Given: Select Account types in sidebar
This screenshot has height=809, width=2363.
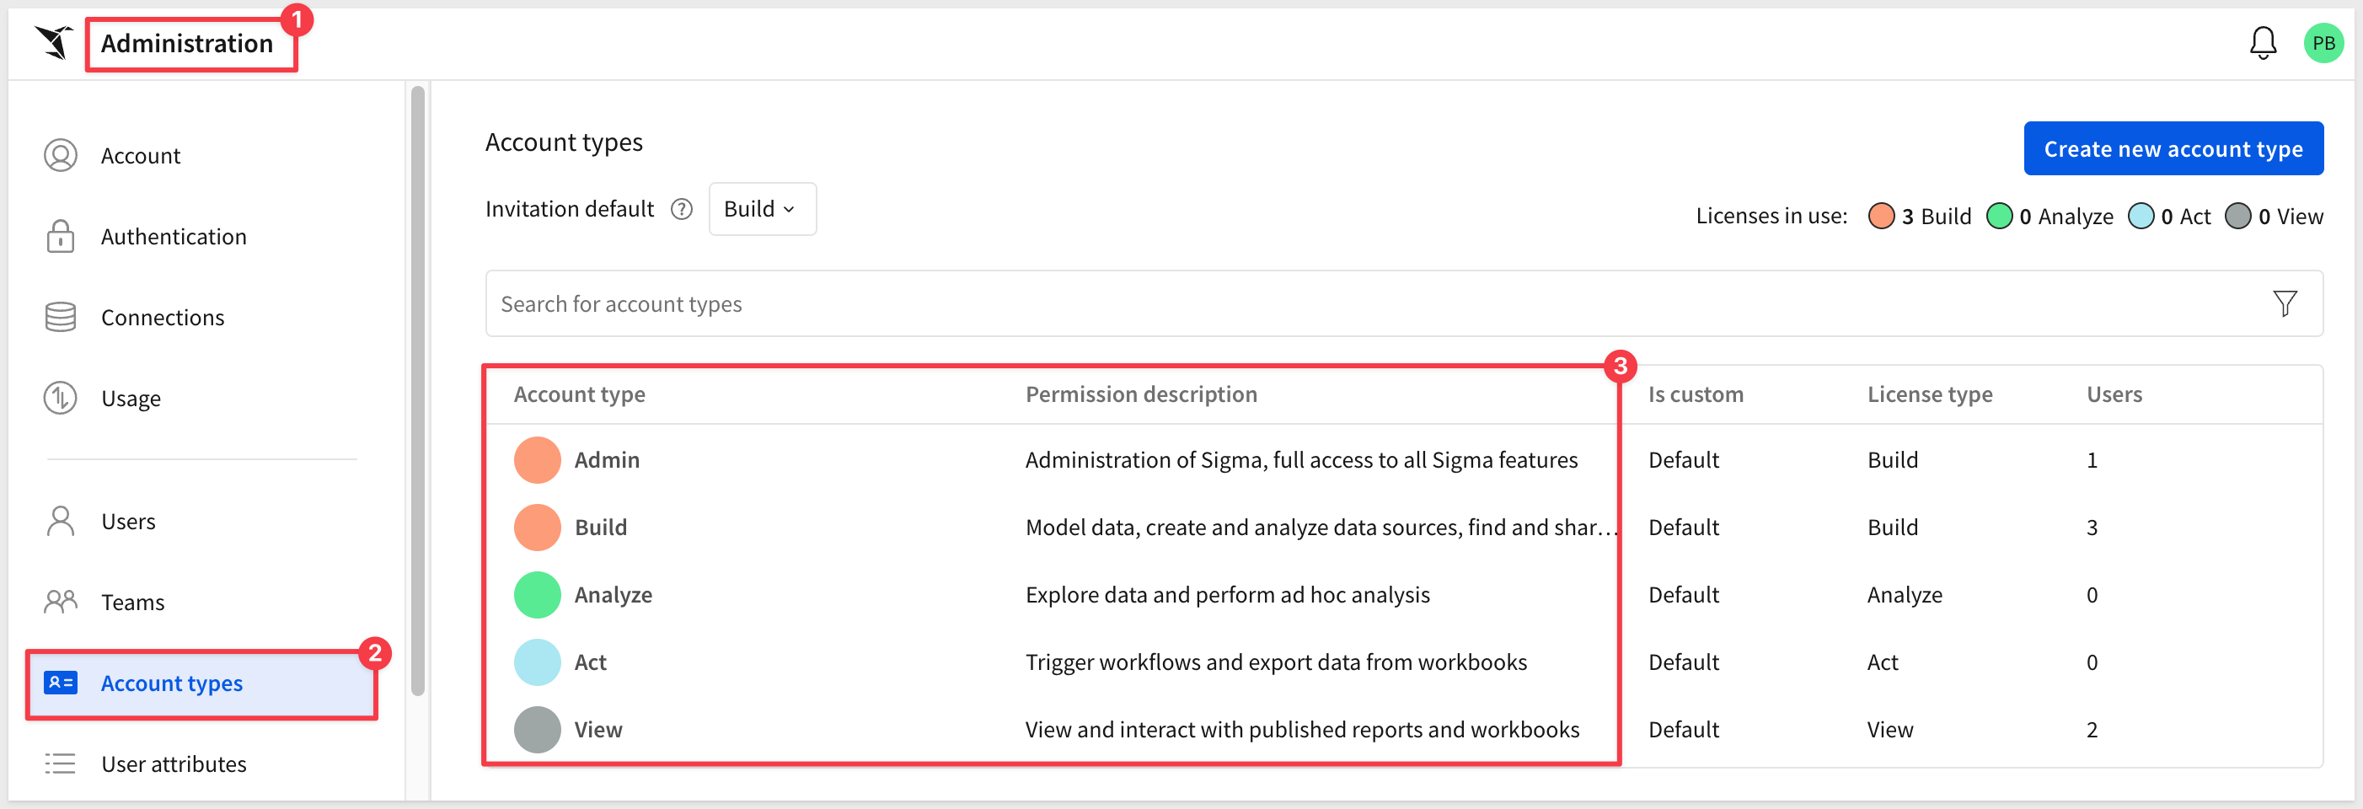Looking at the screenshot, I should click(201, 684).
